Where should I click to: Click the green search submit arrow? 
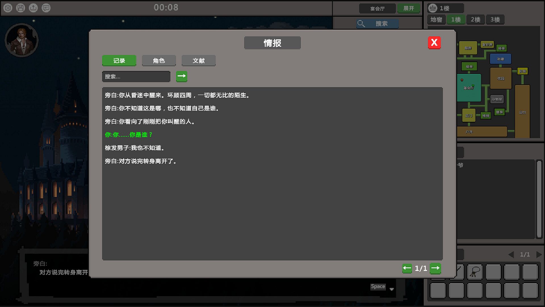tap(181, 76)
